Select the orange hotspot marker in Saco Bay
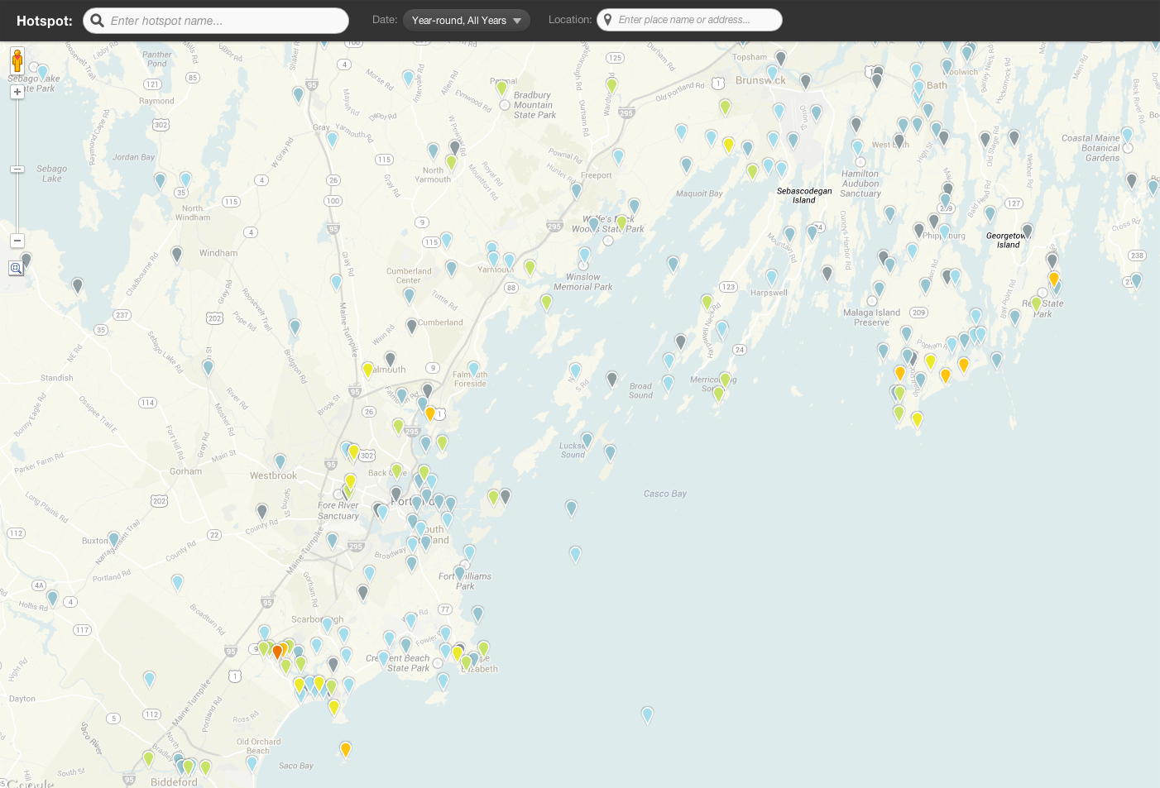This screenshot has width=1160, height=788. click(345, 749)
